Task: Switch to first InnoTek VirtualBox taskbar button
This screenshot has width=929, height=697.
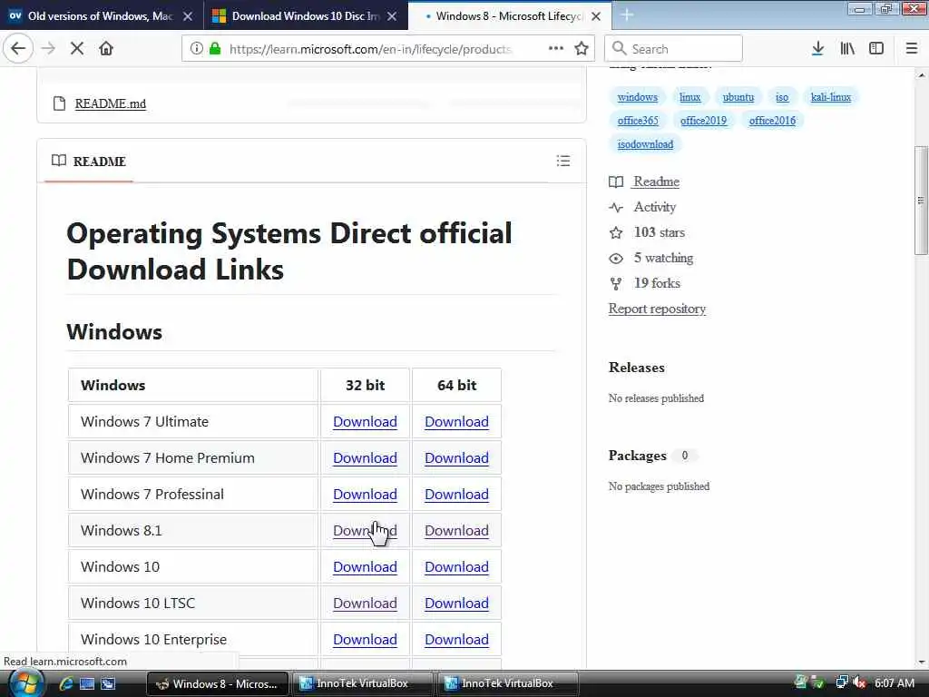Action: pyautogui.click(x=362, y=683)
